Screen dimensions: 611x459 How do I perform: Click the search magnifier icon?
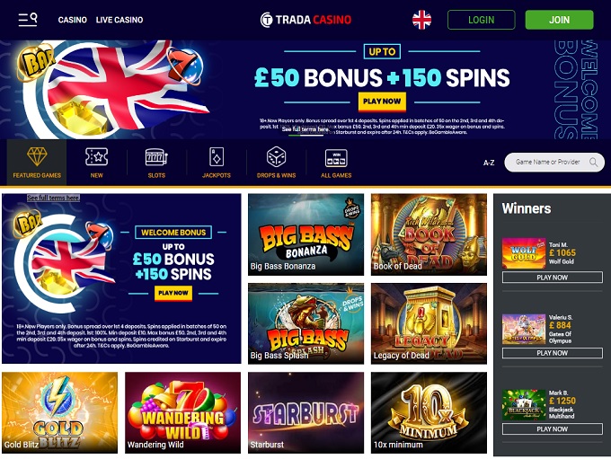[x=593, y=162]
